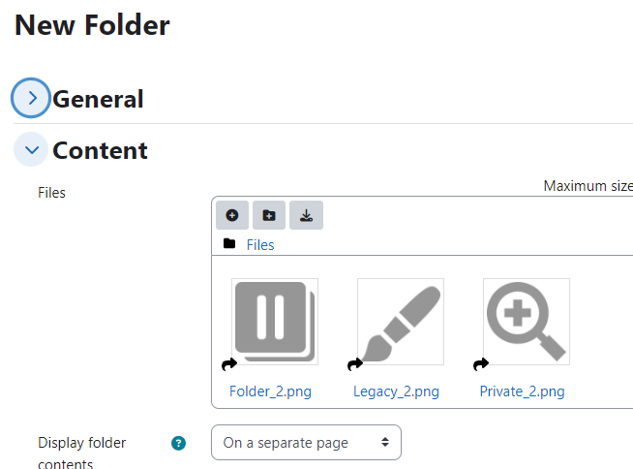Click the Add file plus icon
This screenshot has width=633, height=469.
[x=232, y=215]
